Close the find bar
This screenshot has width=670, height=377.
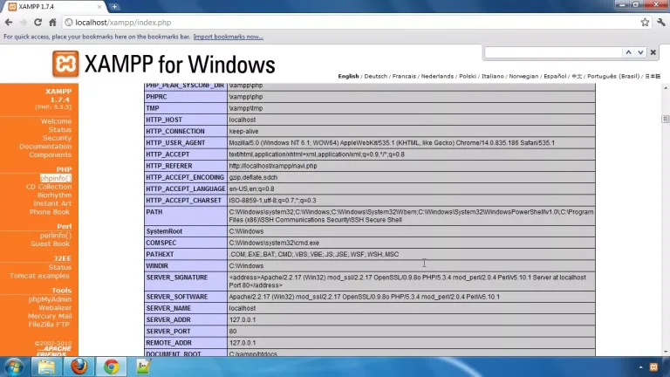[x=653, y=52]
